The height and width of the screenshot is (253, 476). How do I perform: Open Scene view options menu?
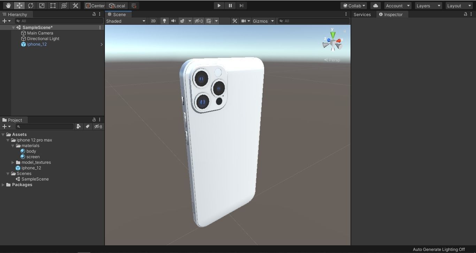pos(346,14)
